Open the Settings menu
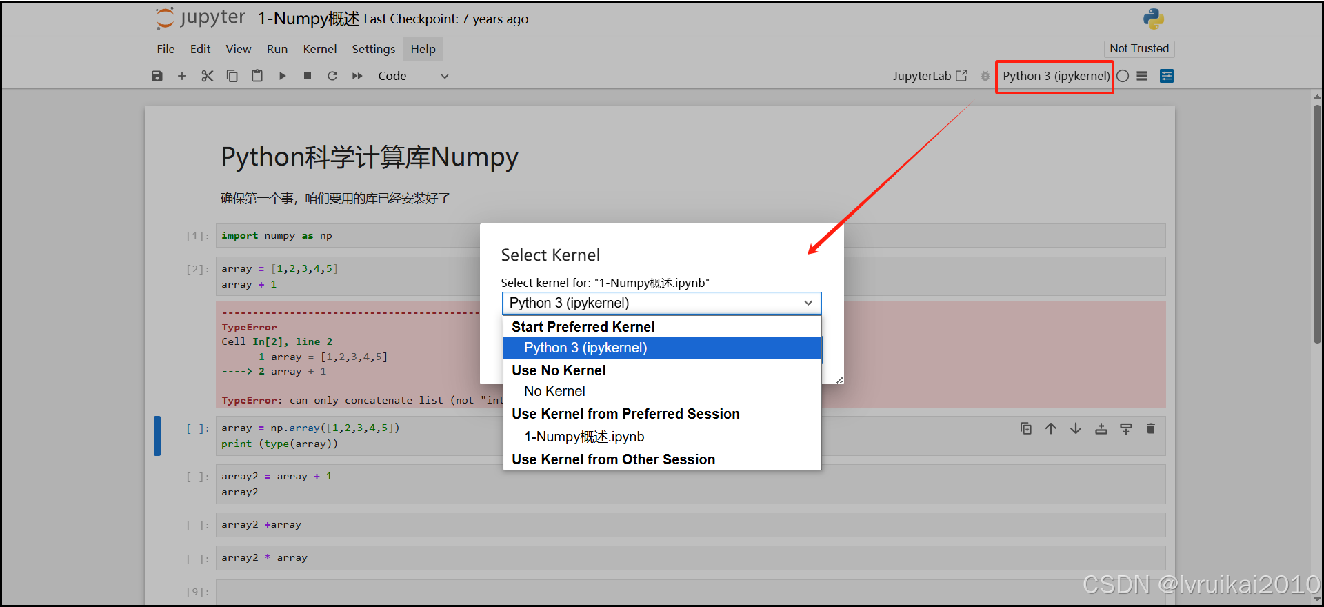This screenshot has height=607, width=1324. click(x=374, y=49)
